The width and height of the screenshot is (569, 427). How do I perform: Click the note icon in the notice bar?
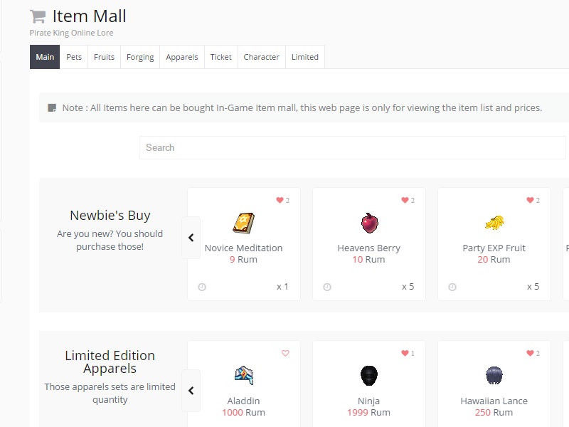tap(52, 108)
